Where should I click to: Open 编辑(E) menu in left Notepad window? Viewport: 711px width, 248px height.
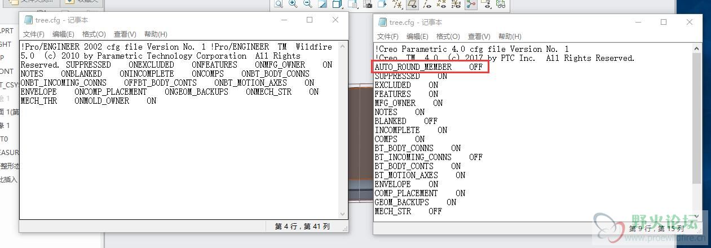(63, 34)
